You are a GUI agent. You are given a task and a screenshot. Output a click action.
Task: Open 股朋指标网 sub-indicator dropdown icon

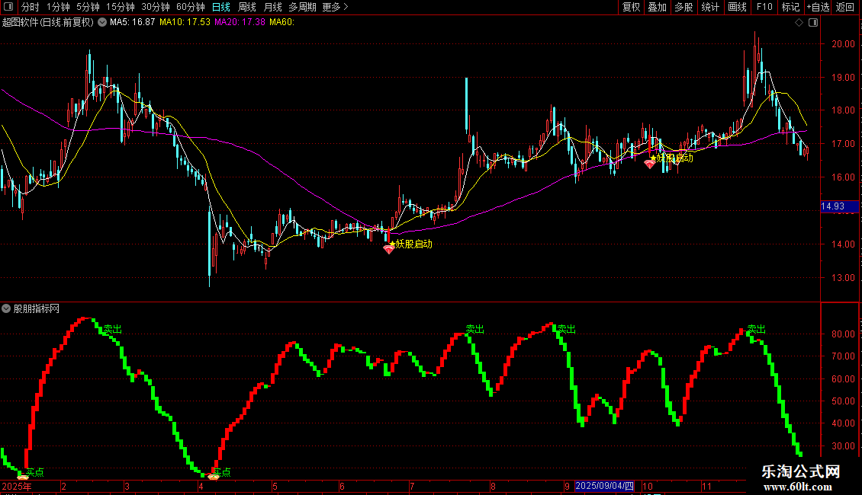pyautogui.click(x=6, y=309)
